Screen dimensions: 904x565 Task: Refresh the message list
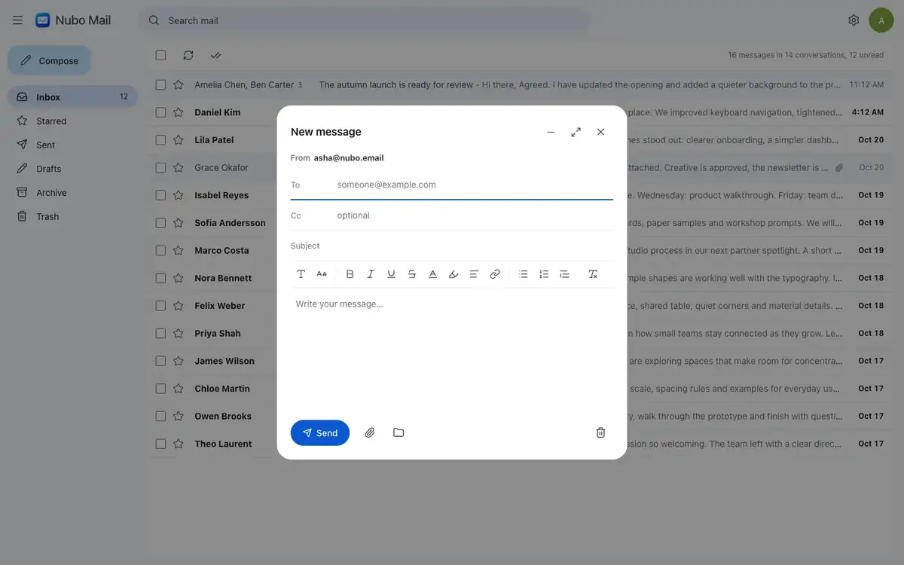188,55
